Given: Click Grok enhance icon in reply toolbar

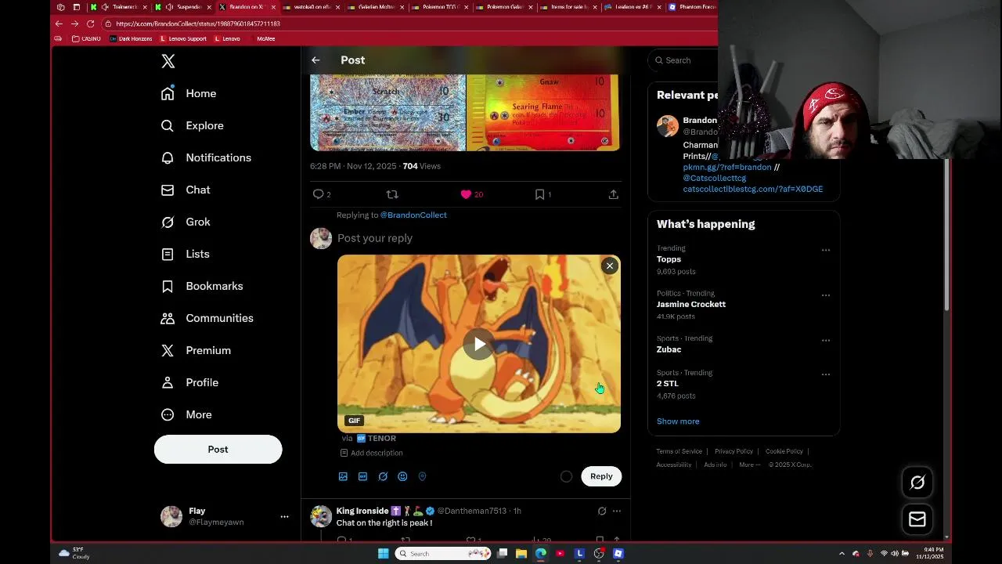Looking at the screenshot, I should [383, 476].
